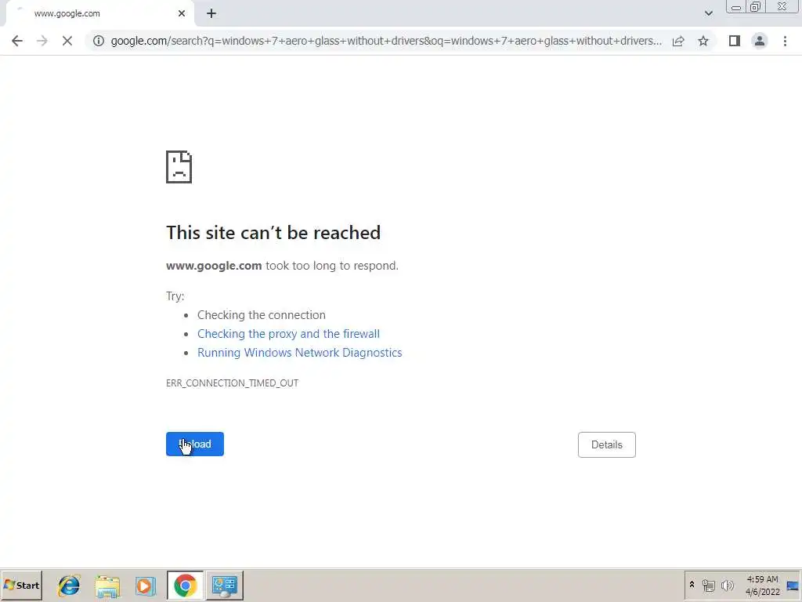The height and width of the screenshot is (602, 802).
Task: Open the Chrome profile avatar
Action: pos(760,41)
